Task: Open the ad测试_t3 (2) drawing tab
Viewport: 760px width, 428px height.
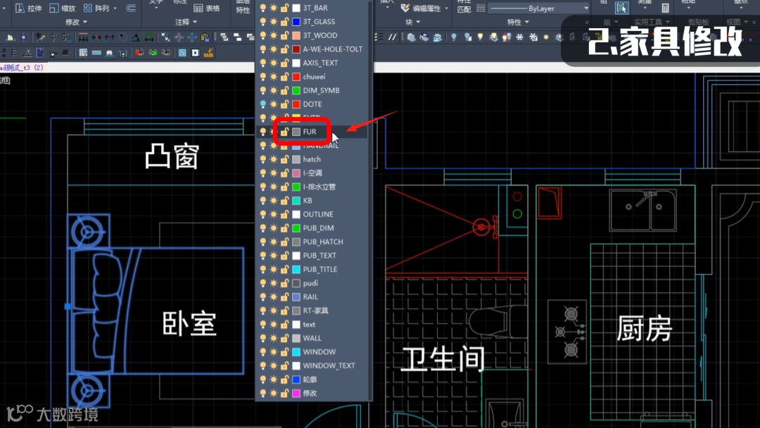Action: click(x=23, y=68)
